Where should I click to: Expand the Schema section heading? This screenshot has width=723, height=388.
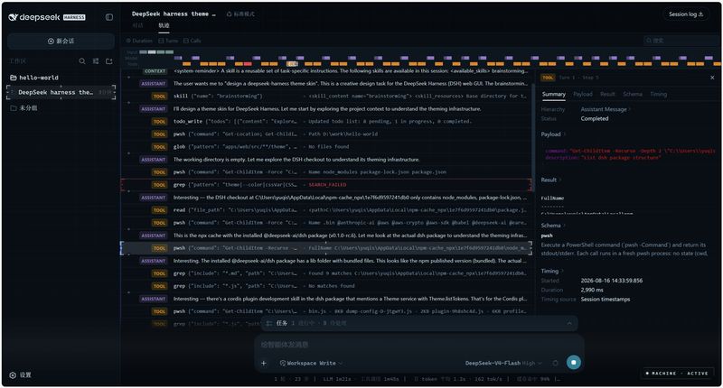pyautogui.click(x=551, y=226)
